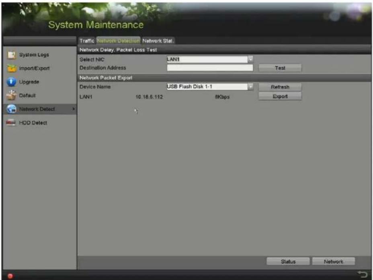Click the Default settings box icon
This screenshot has height=280, width=373.
click(11, 95)
